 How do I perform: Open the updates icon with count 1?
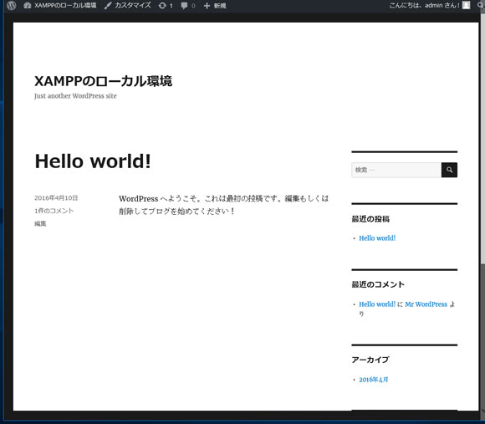tap(166, 6)
